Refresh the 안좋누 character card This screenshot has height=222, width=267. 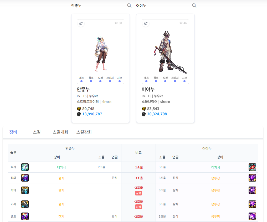click(x=81, y=23)
